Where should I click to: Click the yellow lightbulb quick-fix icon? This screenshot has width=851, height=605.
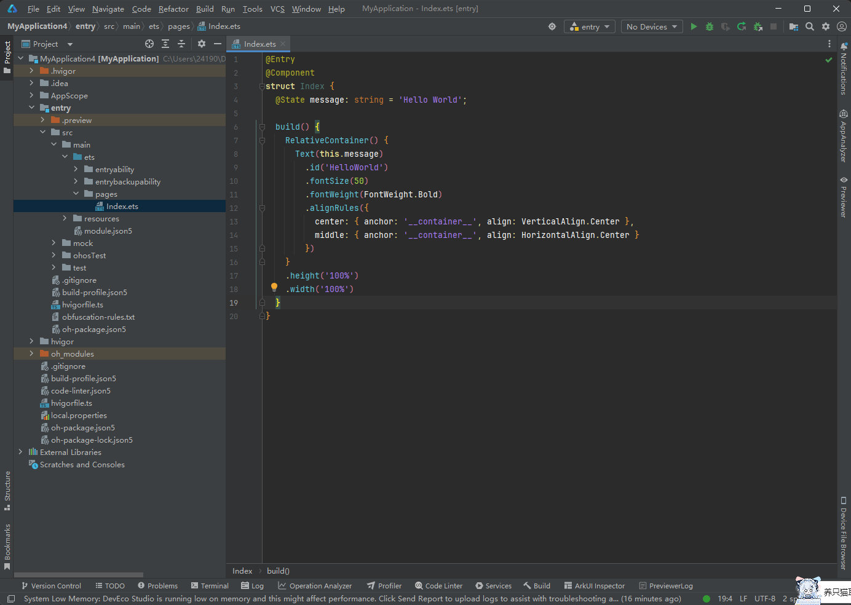pos(274,287)
